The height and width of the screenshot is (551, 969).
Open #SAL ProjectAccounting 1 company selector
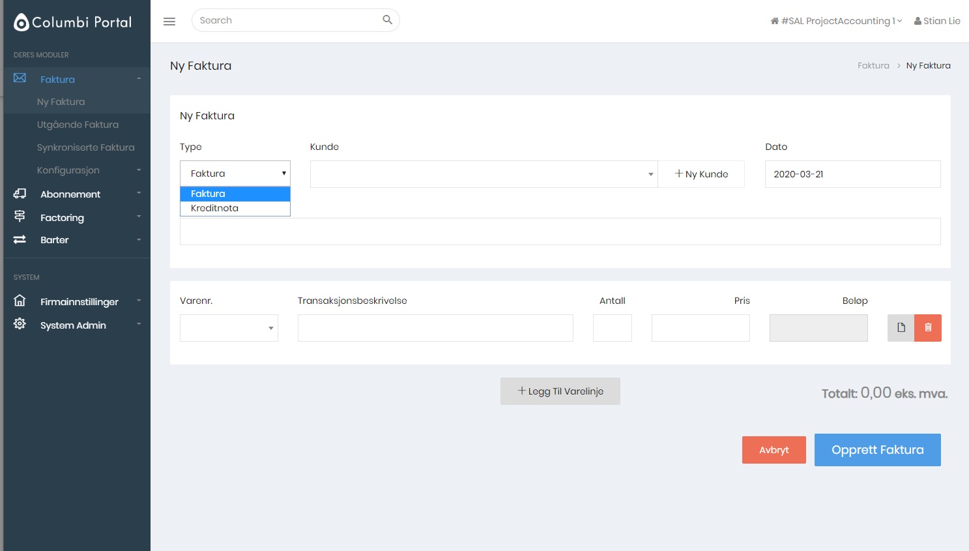[x=836, y=21]
